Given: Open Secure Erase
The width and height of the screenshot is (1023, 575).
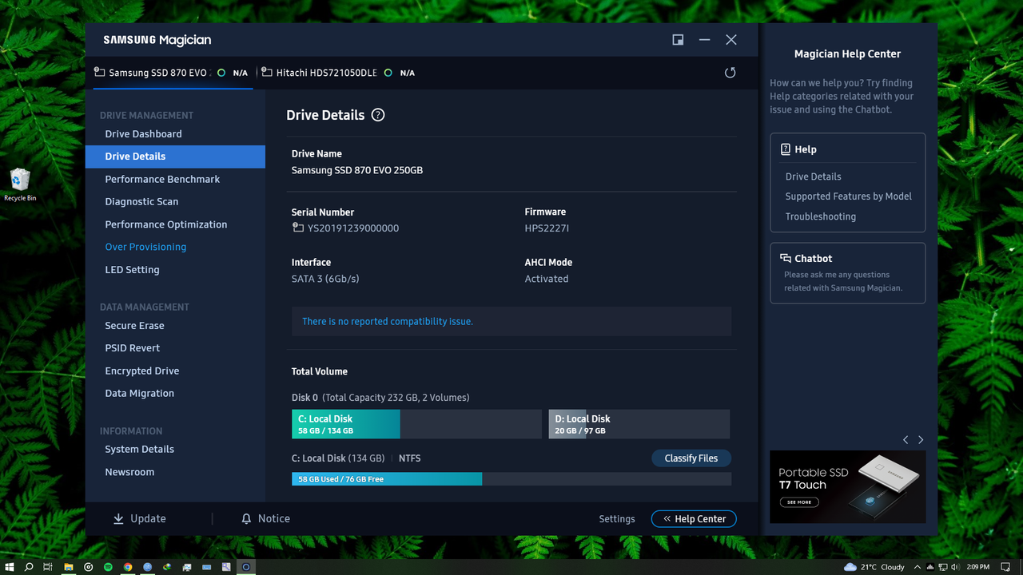Looking at the screenshot, I should point(134,326).
